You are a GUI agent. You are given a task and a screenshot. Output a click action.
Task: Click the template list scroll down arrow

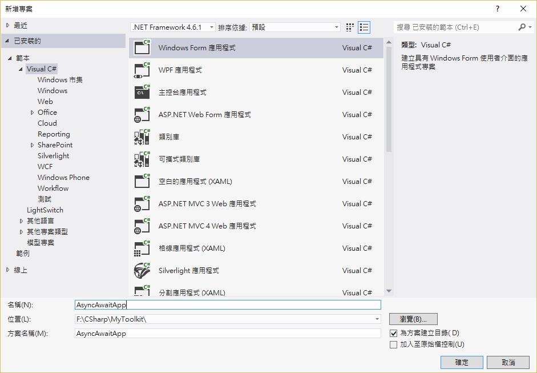[x=389, y=291]
